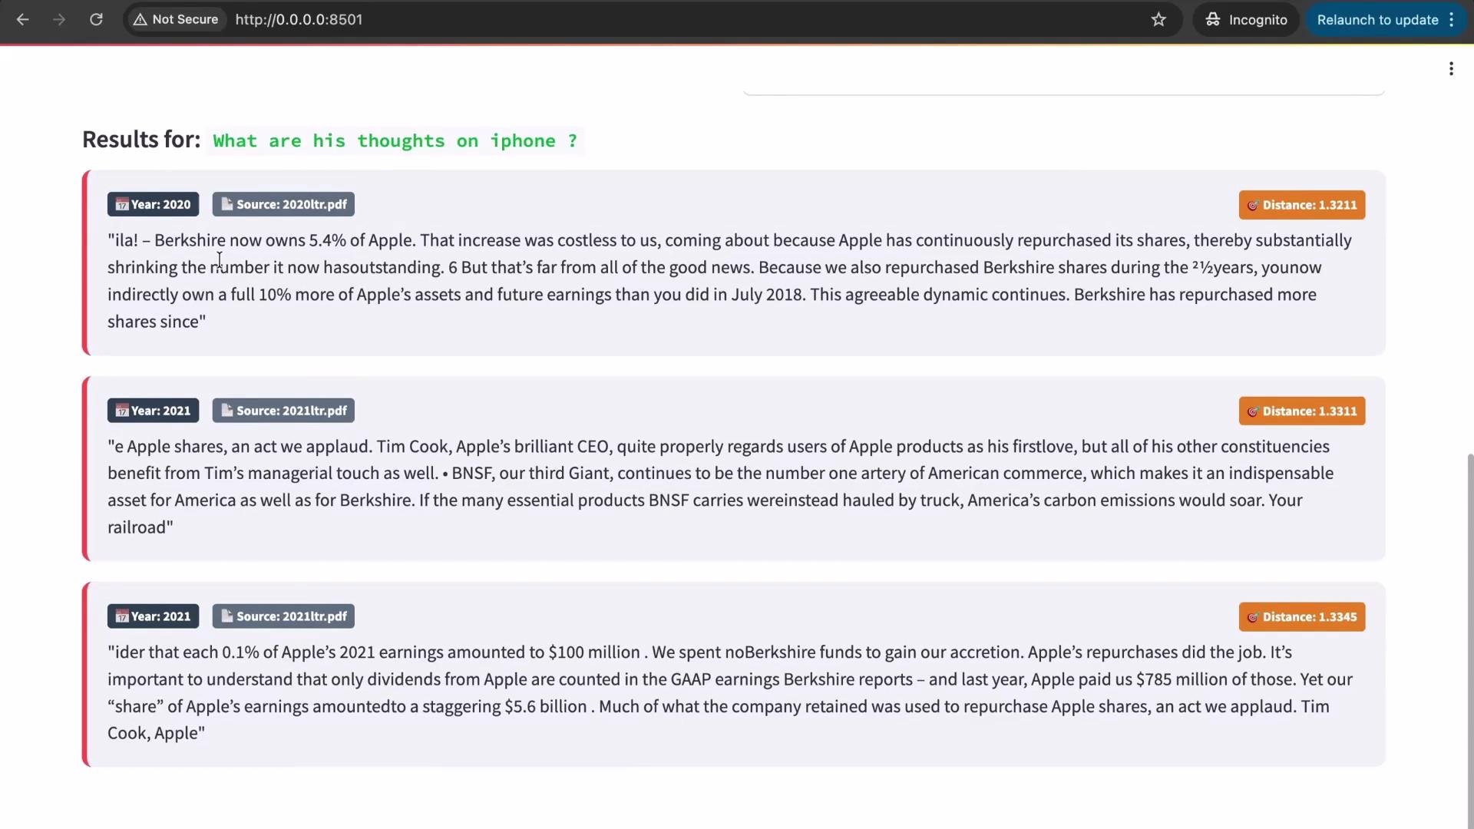Click Source: 2021ltr.pdf tag above $5.6 billion excerpt

tap(283, 616)
